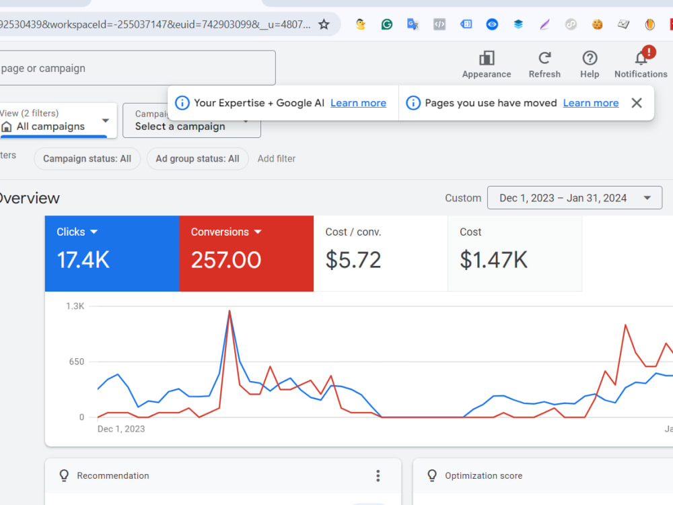
Task: Click the Overview page heading
Action: coord(29,199)
